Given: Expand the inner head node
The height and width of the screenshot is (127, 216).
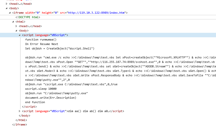Looking at the screenshot, I should click(x=16, y=26).
